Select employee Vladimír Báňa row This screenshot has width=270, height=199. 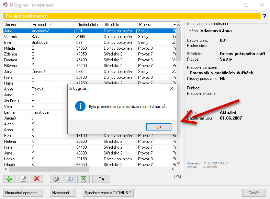pos(90,37)
